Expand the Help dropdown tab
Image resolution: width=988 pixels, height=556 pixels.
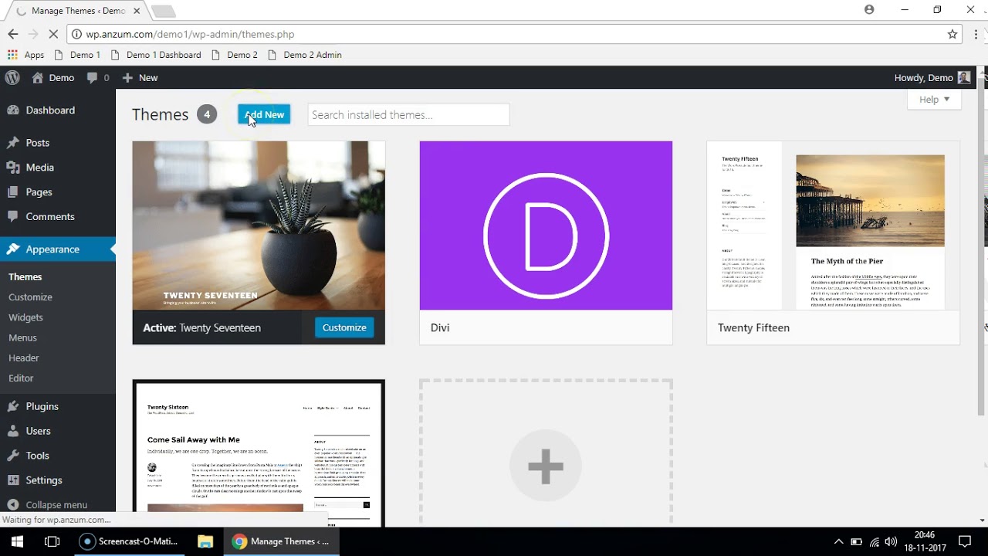(x=934, y=100)
